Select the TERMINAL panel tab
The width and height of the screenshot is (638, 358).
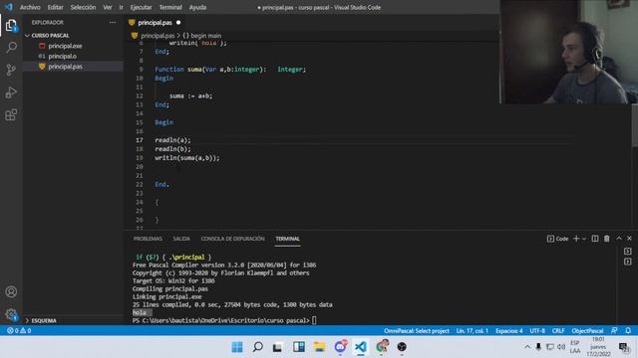coord(288,239)
